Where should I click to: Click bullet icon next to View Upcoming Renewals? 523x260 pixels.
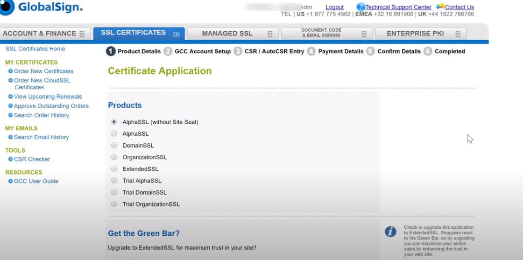coord(10,96)
